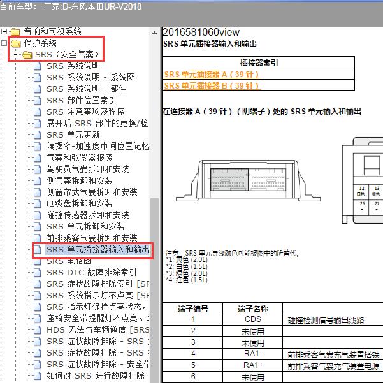Screen dimensions: 383x383
Task: Open 碰撞传感器拆卸和安装 entry
Action: tap(88, 215)
